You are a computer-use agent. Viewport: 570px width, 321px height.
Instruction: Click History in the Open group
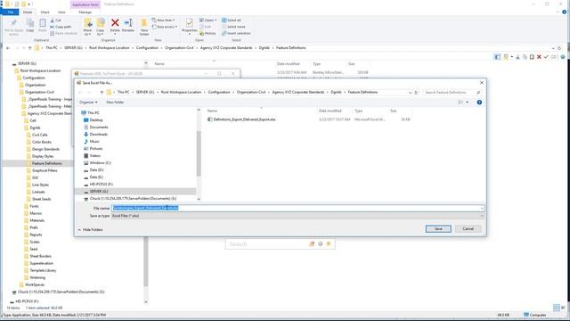(208, 34)
